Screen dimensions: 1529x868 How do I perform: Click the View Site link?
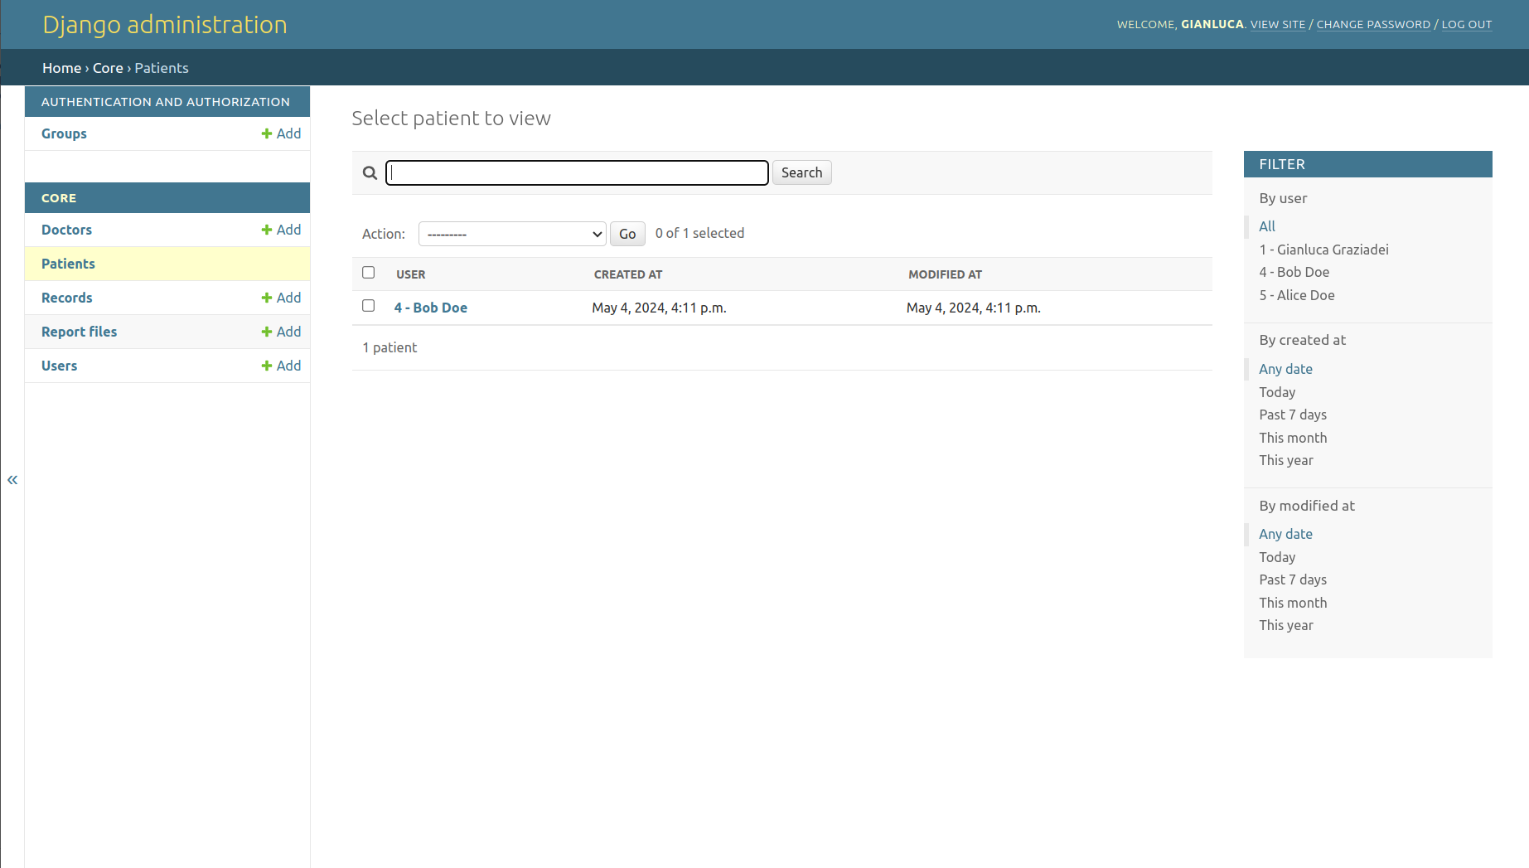[x=1278, y=25]
